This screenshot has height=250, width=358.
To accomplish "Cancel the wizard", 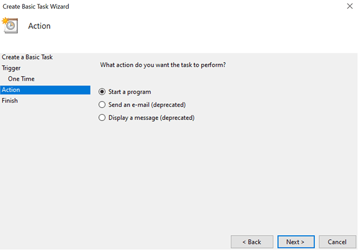I will pos(337,242).
